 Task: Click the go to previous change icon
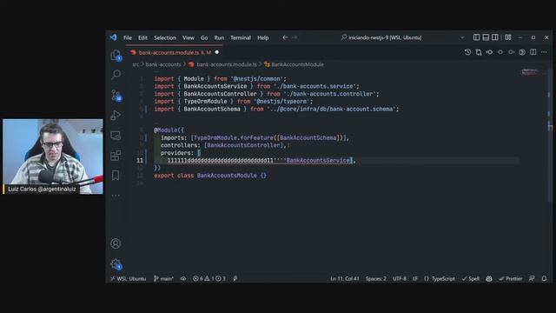[489, 52]
